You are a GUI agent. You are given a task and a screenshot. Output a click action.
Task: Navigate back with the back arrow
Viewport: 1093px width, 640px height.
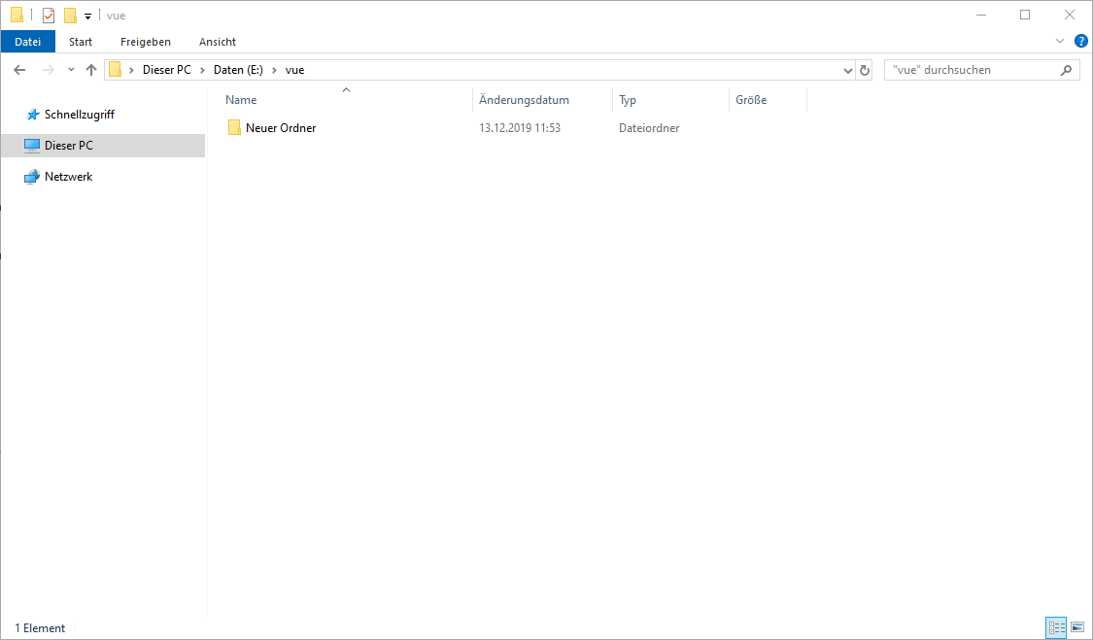tap(19, 69)
